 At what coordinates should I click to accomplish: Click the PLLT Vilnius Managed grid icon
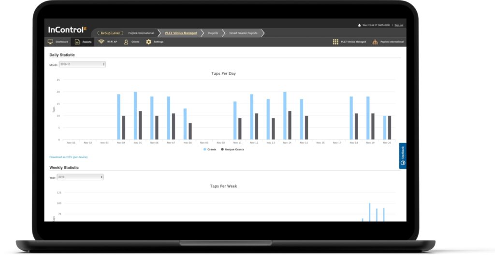pos(335,42)
